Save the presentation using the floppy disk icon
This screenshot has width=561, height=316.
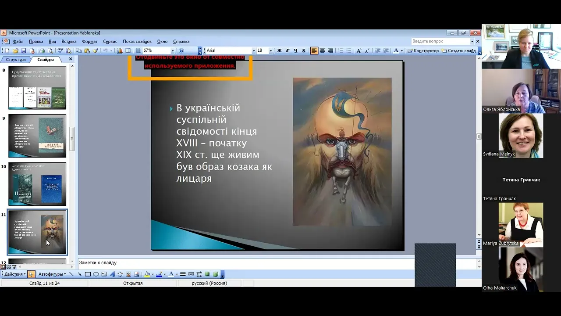24,51
